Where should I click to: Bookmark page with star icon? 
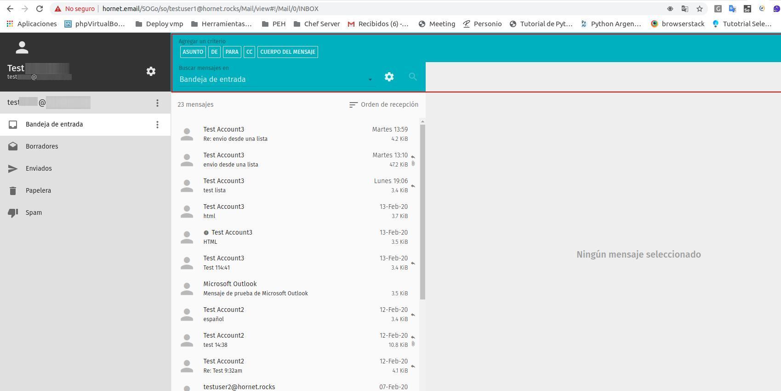point(699,9)
